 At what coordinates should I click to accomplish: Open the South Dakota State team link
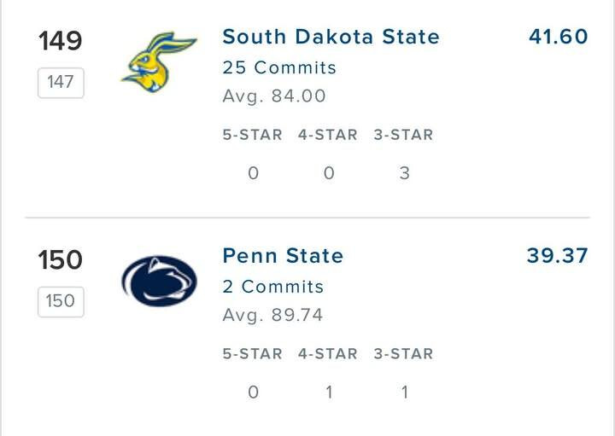(331, 37)
